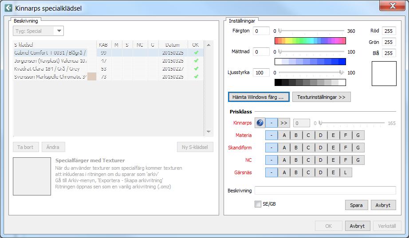
Task: Click the list scrollbar down arrow
Action: (x=208, y=132)
